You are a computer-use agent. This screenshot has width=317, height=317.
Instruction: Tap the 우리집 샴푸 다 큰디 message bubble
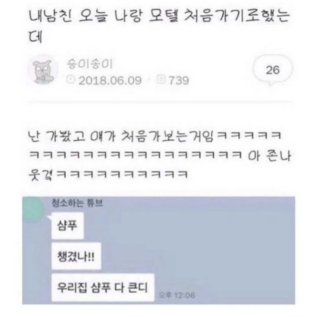coord(103,287)
